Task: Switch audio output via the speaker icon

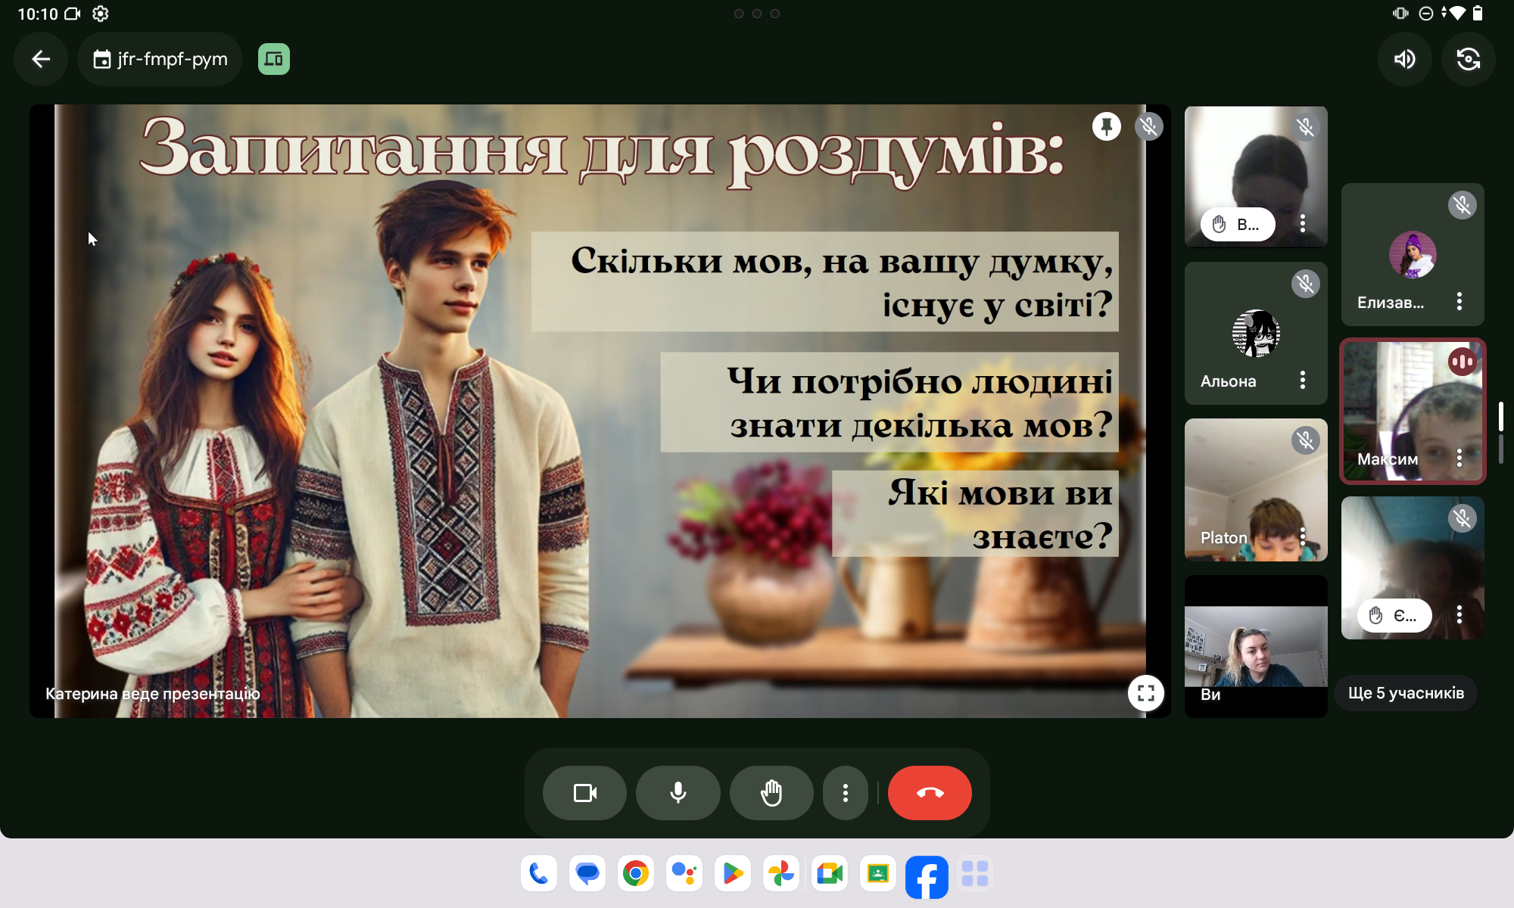Action: pos(1404,59)
